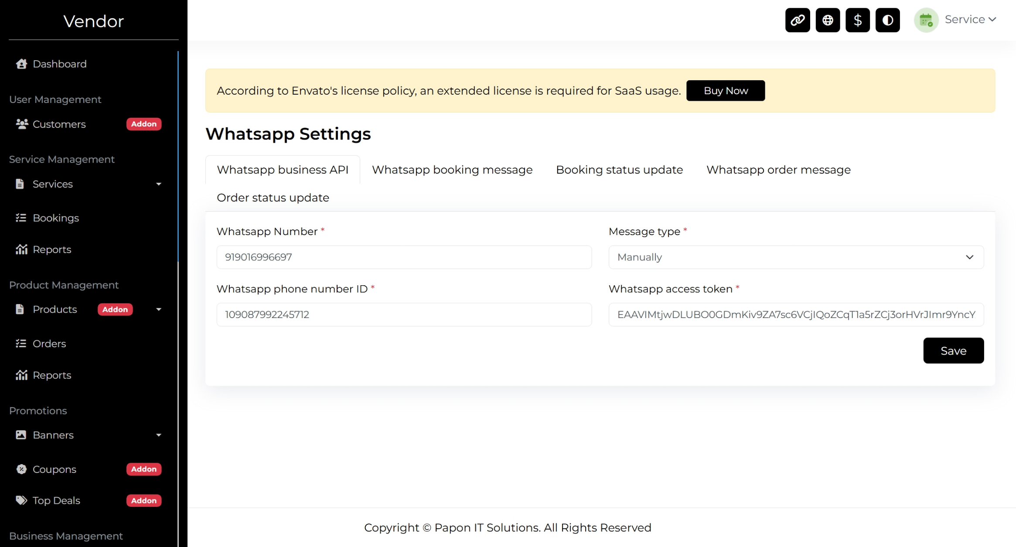Click the dollar currency icon
The height and width of the screenshot is (547, 1016).
[857, 20]
